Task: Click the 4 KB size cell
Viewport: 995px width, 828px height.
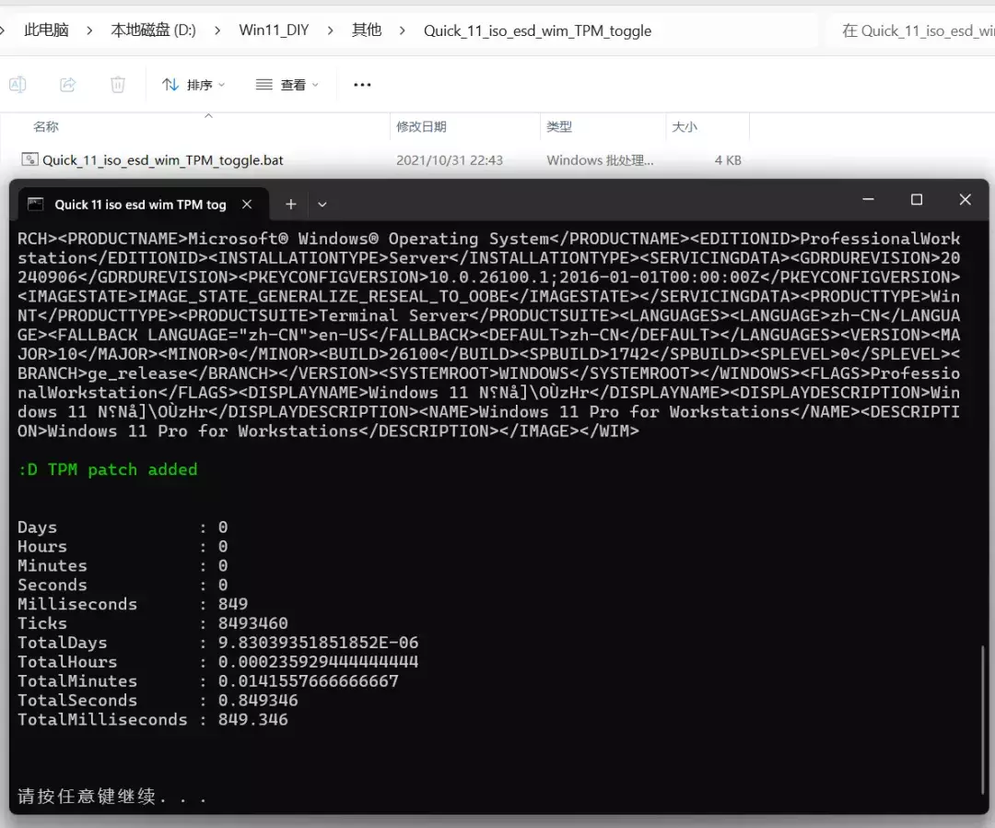Action: click(x=728, y=160)
